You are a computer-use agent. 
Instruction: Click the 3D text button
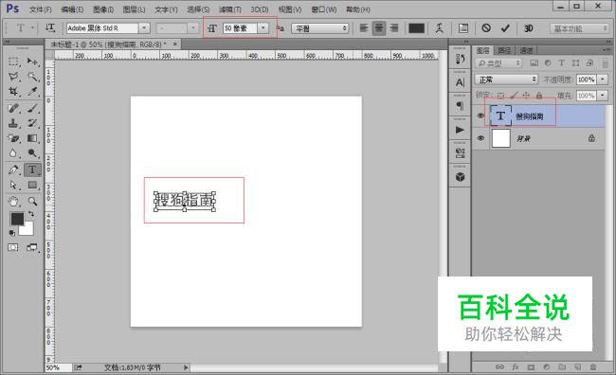click(x=529, y=28)
